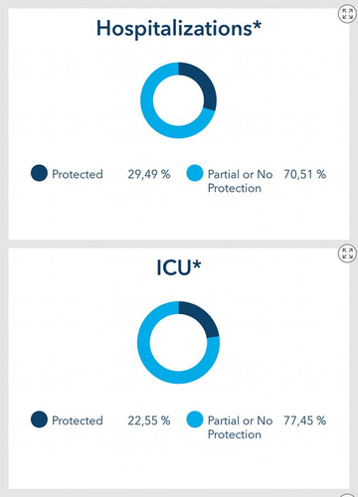The width and height of the screenshot is (358, 497).
Task: Click ICU Partial or No Protection label
Action: 240,427
